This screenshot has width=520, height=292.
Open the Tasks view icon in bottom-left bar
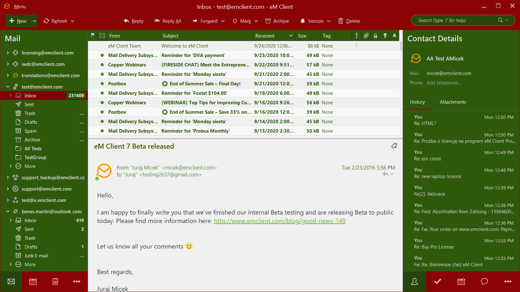[x=55, y=281]
